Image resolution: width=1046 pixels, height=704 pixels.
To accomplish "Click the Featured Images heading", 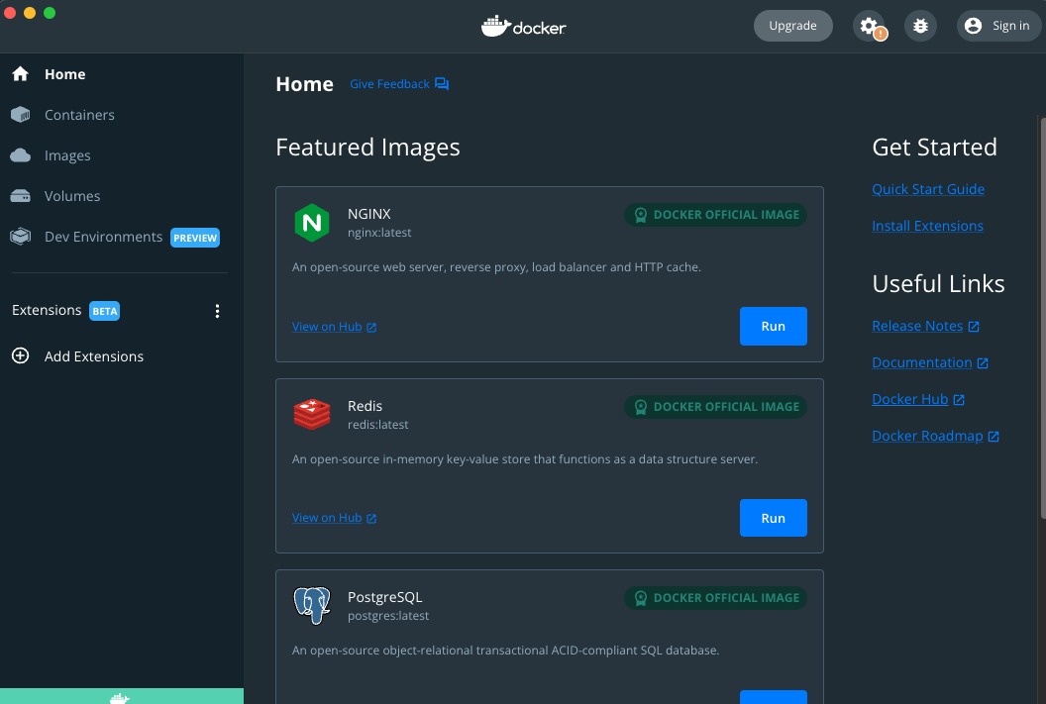I will pyautogui.click(x=367, y=148).
